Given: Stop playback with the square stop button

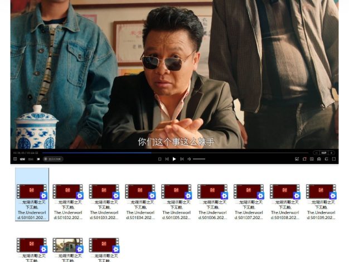Looking at the screenshot, I should tap(159, 159).
